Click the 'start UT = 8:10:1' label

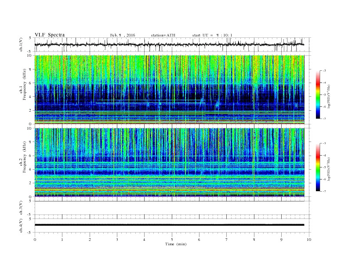pyautogui.click(x=212, y=35)
